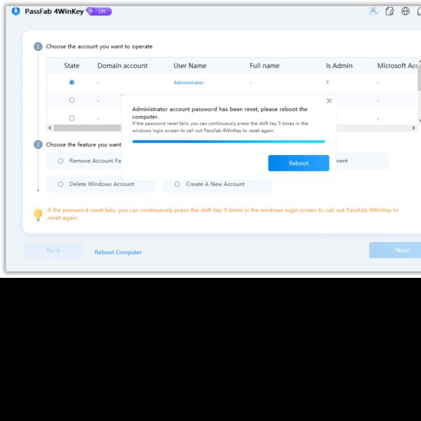Click the step 2 number badge
Viewport: 421px width, 421px height.
[x=38, y=145]
